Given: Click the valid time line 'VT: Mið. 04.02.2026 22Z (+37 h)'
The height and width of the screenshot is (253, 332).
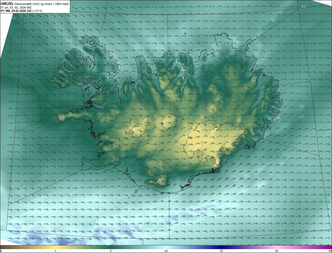Looking at the screenshot, I should point(22,11).
